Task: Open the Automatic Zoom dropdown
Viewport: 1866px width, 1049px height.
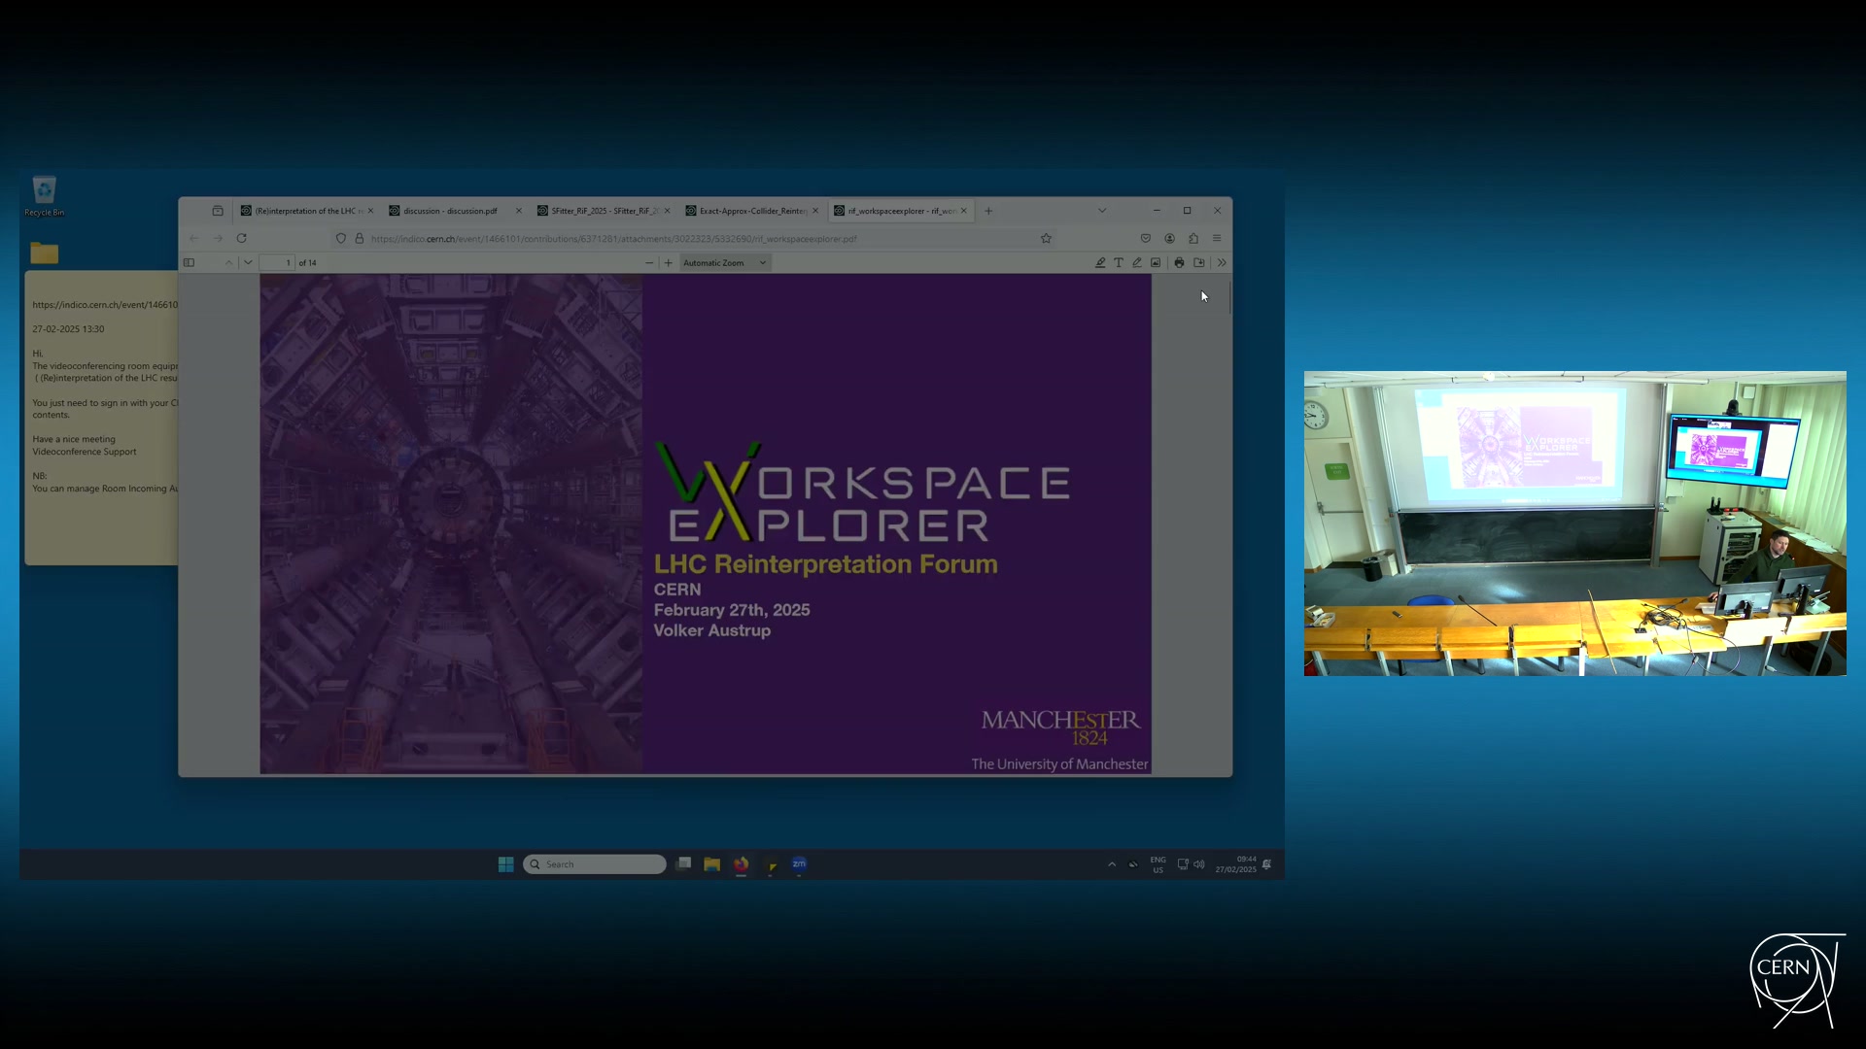Action: pos(725,262)
